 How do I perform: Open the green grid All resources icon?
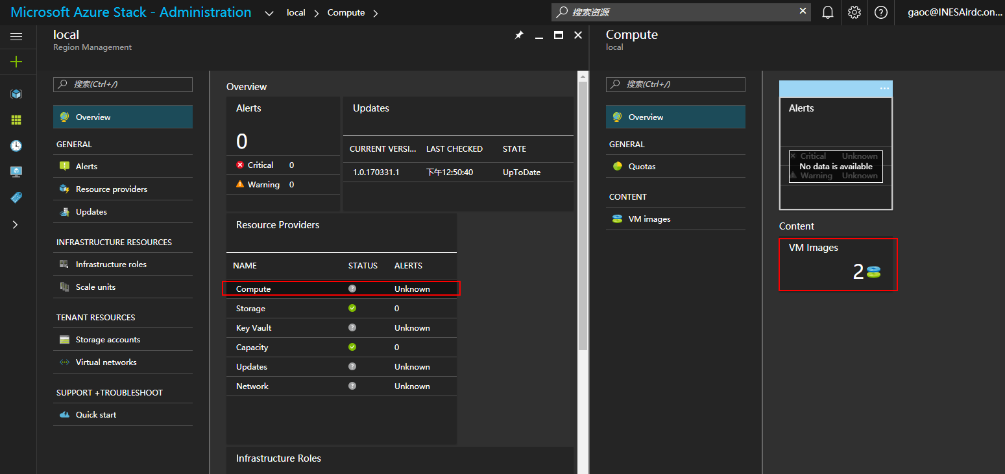point(16,120)
